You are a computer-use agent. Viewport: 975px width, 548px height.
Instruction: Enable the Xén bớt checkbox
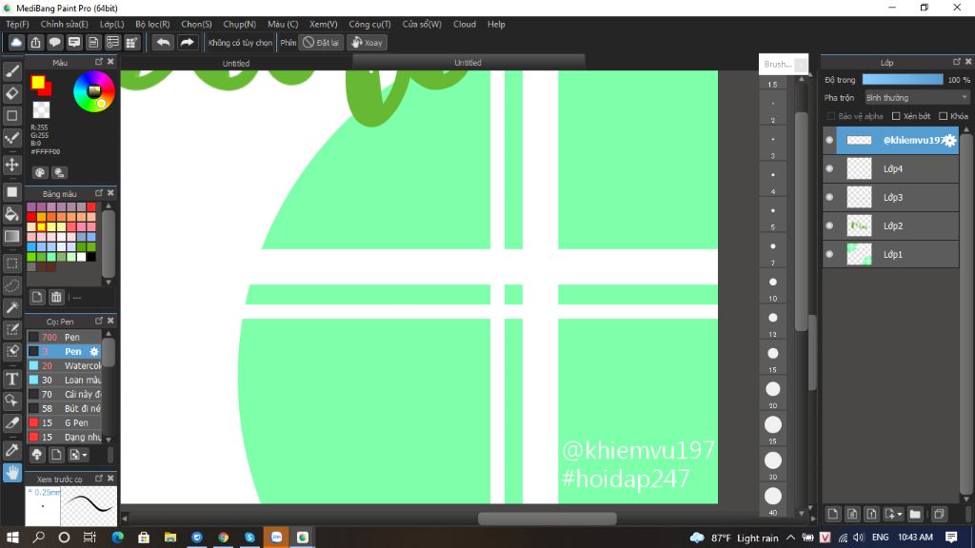pos(896,116)
